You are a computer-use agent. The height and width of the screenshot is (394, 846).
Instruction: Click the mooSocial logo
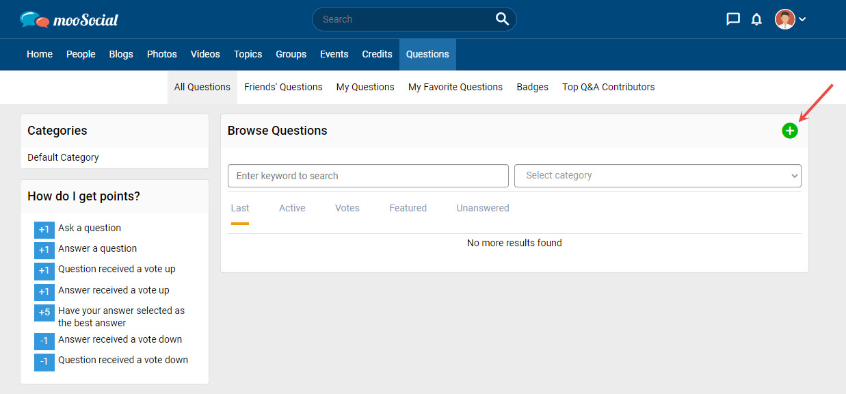[x=69, y=20]
